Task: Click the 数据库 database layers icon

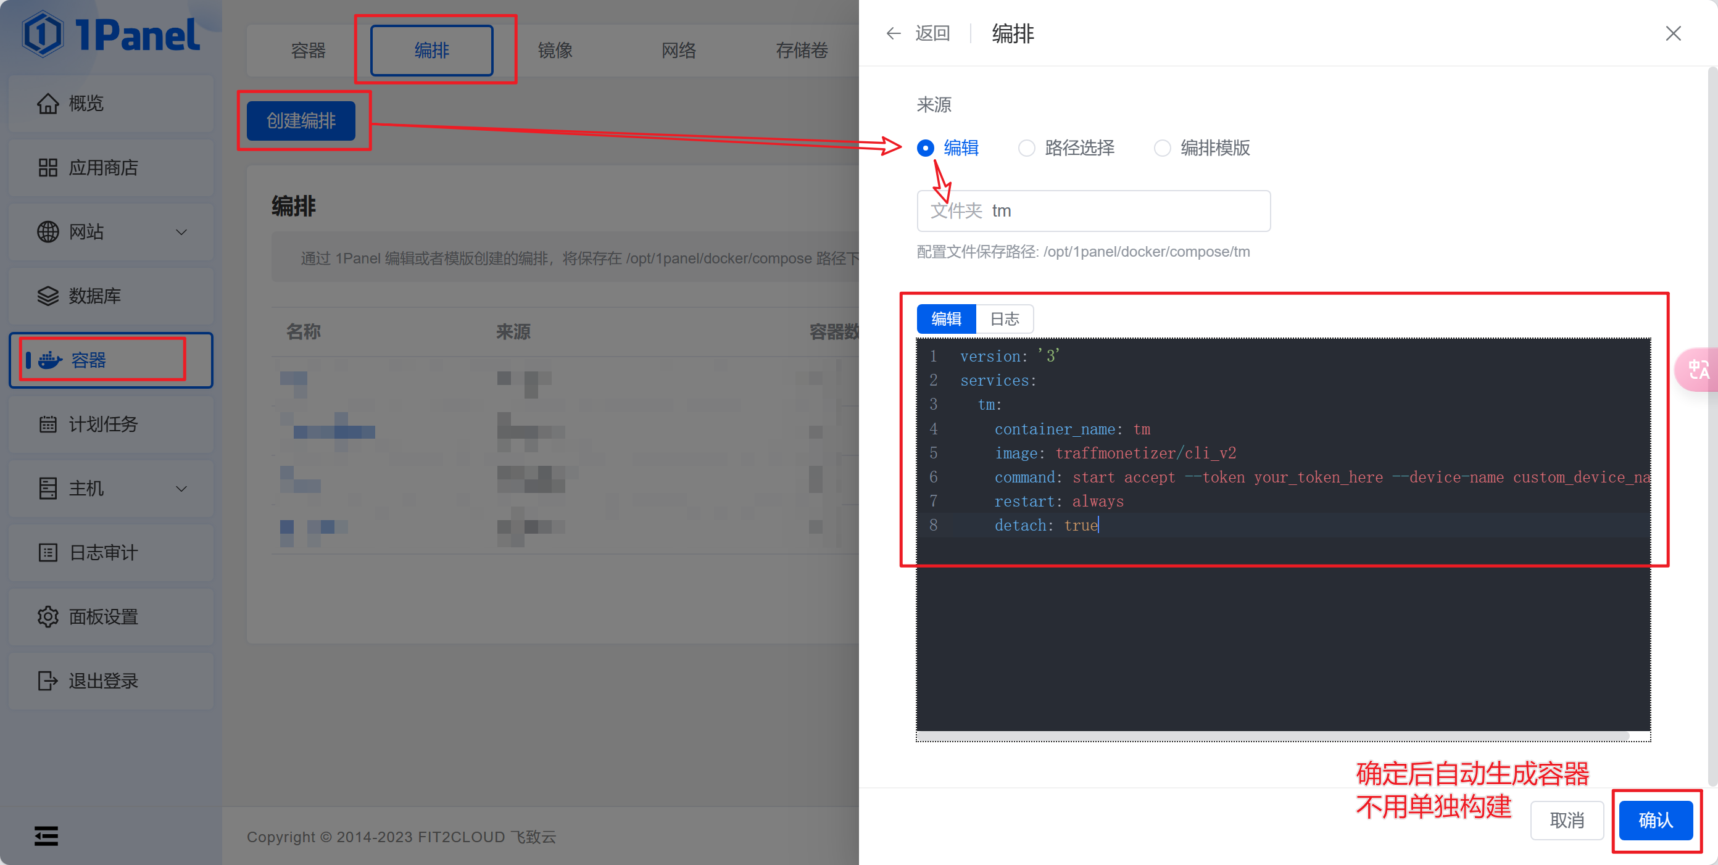Action: click(48, 296)
